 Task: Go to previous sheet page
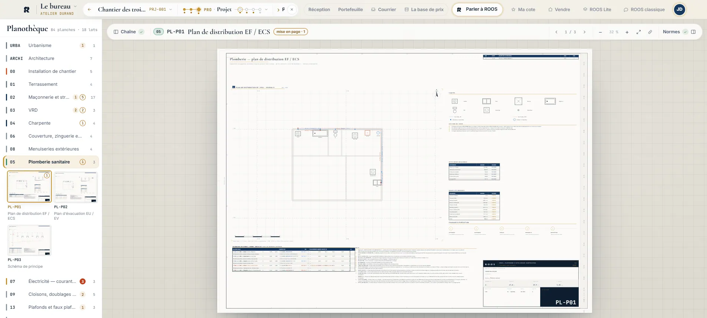click(x=556, y=32)
